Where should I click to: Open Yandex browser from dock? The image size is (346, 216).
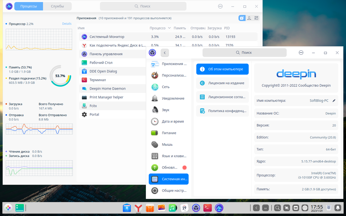click(x=139, y=207)
